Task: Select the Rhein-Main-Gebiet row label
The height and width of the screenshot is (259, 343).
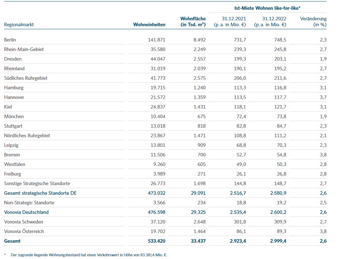Action: [x=24, y=50]
